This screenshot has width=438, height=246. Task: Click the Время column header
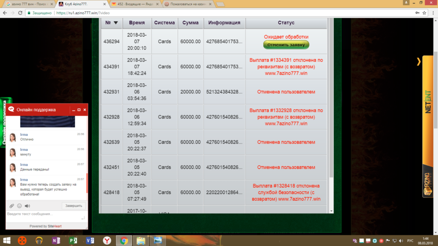tap(137, 23)
